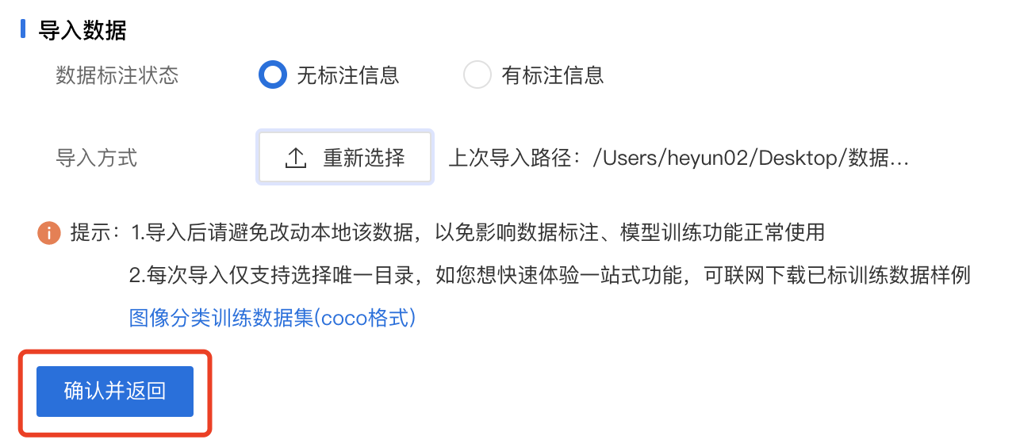Open the 图像分类训练数据集(coco格式) link
Image resolution: width=1020 pixels, height=447 pixels.
(x=273, y=318)
